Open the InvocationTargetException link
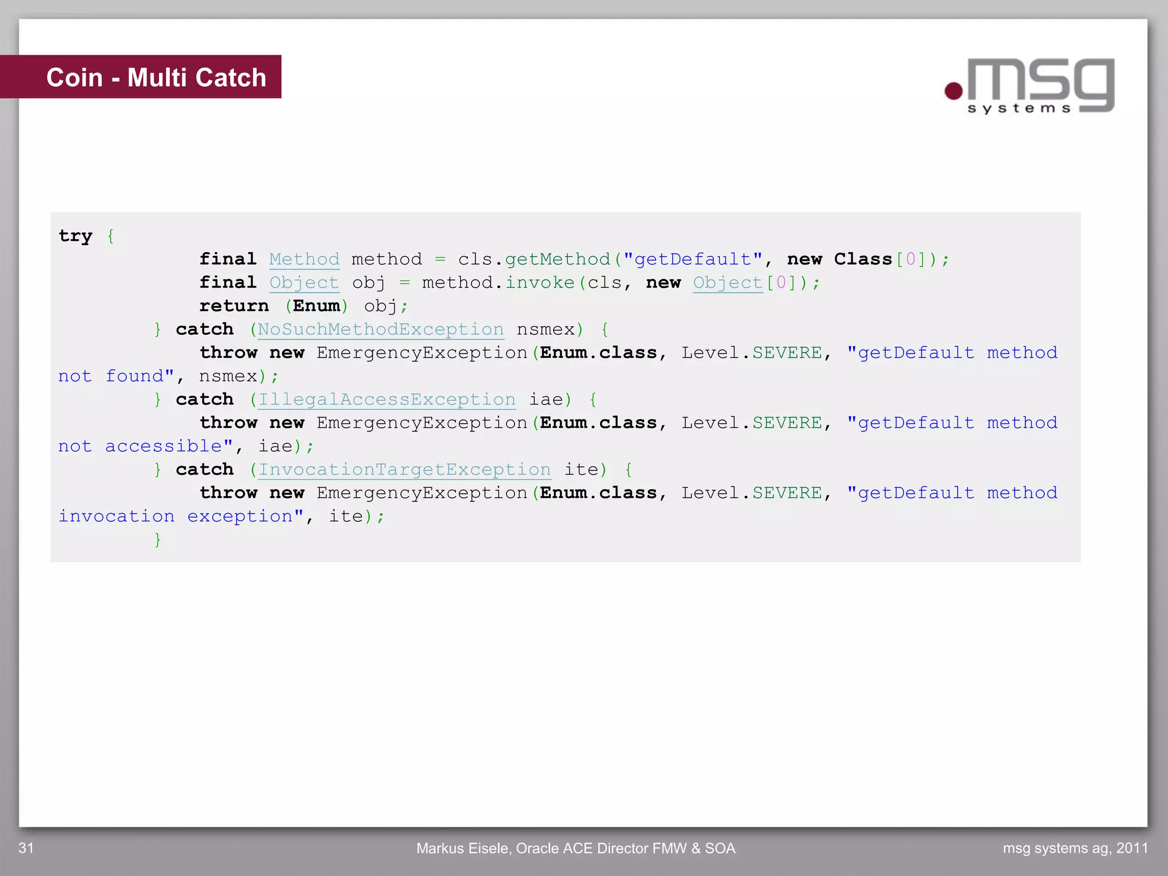Image resolution: width=1168 pixels, height=876 pixels. coord(405,470)
